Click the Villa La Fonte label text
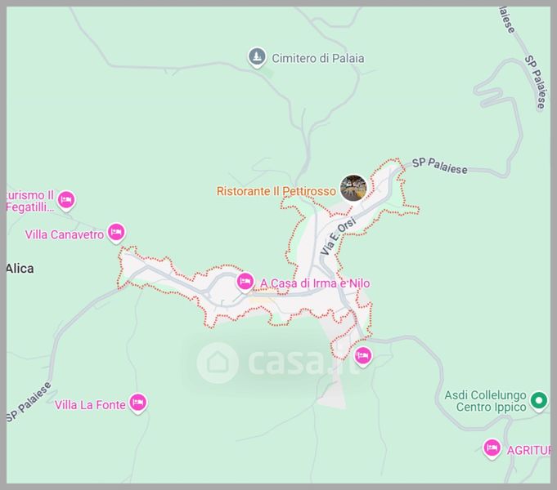Image resolution: width=557 pixels, height=490 pixels. tap(90, 405)
